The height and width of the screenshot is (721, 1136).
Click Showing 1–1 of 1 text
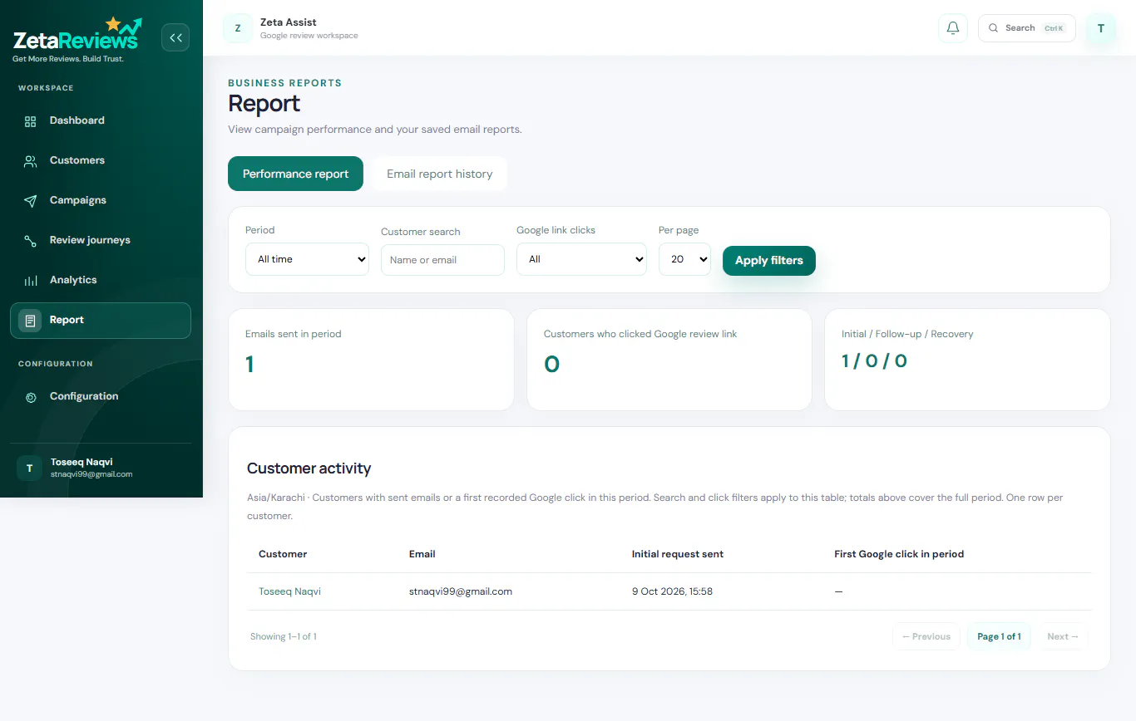click(284, 636)
